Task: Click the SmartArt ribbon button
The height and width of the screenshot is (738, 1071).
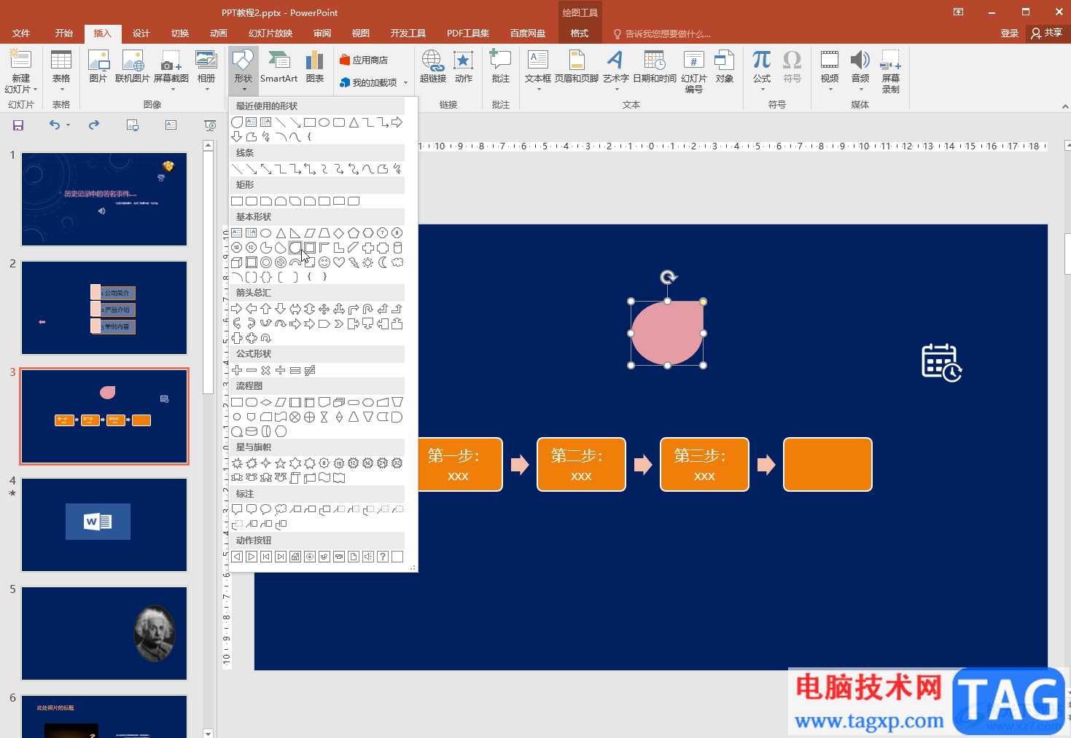Action: pos(279,67)
